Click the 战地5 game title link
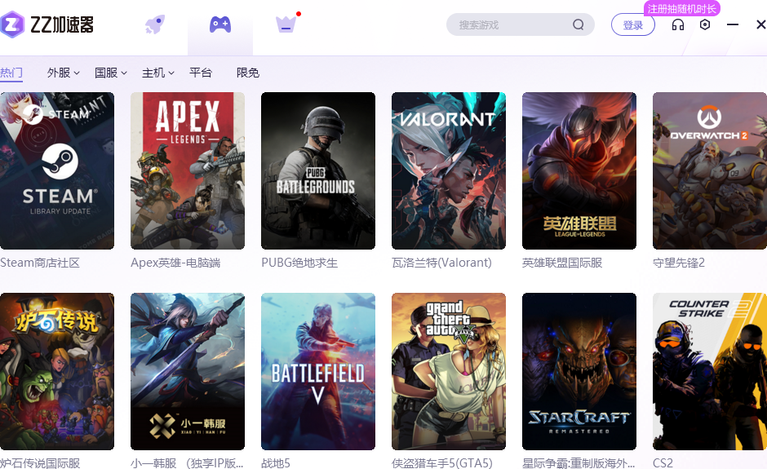This screenshot has height=469, width=767. [276, 462]
